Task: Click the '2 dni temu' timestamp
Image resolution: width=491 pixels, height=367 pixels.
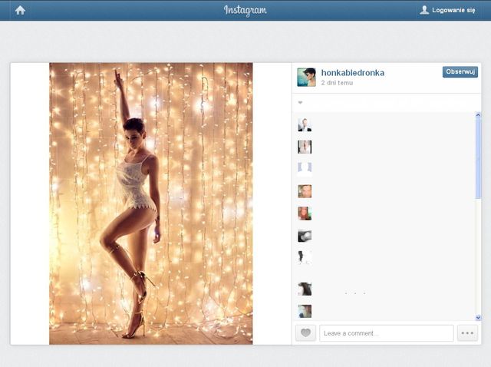Action: 337,82
